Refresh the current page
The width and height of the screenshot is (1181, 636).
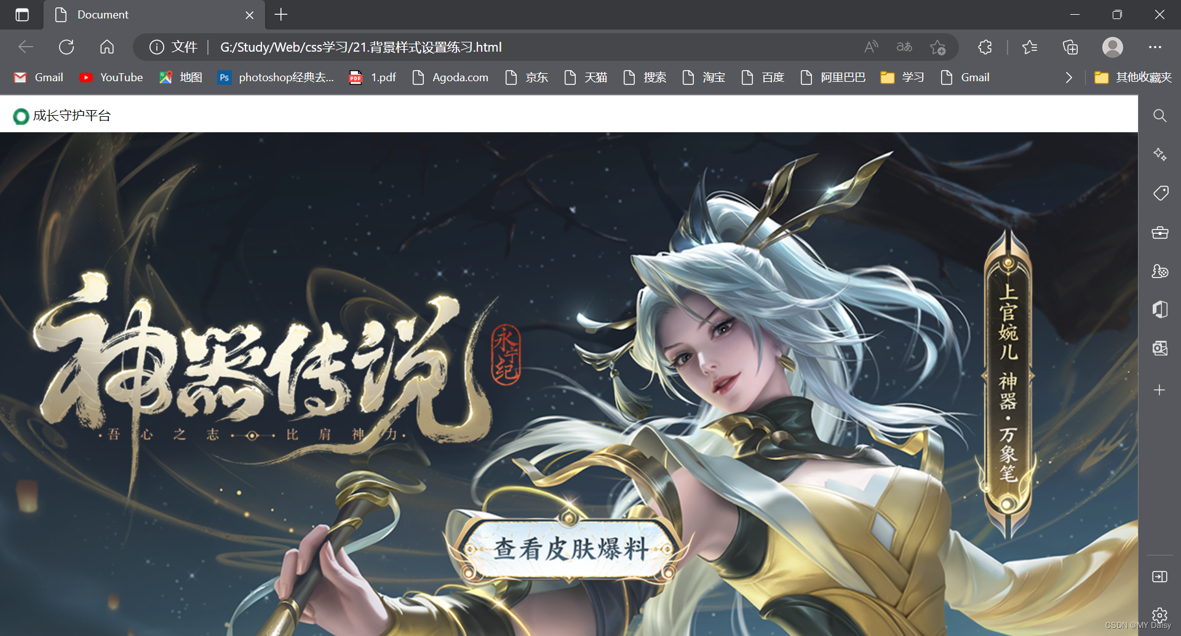(66, 47)
